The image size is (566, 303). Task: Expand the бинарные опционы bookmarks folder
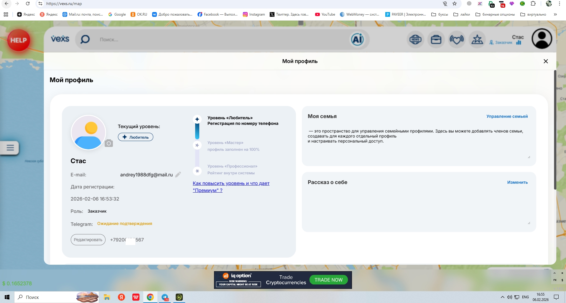coord(495,14)
